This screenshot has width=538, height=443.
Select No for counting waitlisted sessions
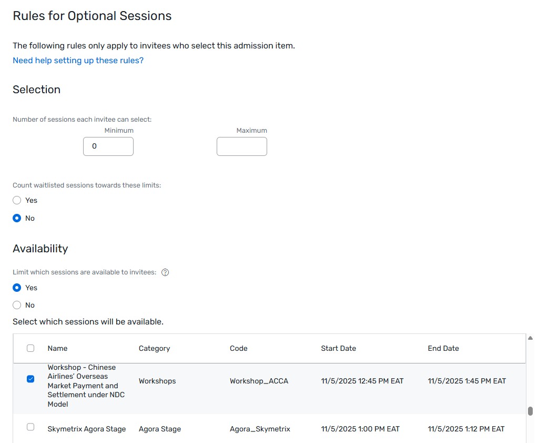pos(17,218)
